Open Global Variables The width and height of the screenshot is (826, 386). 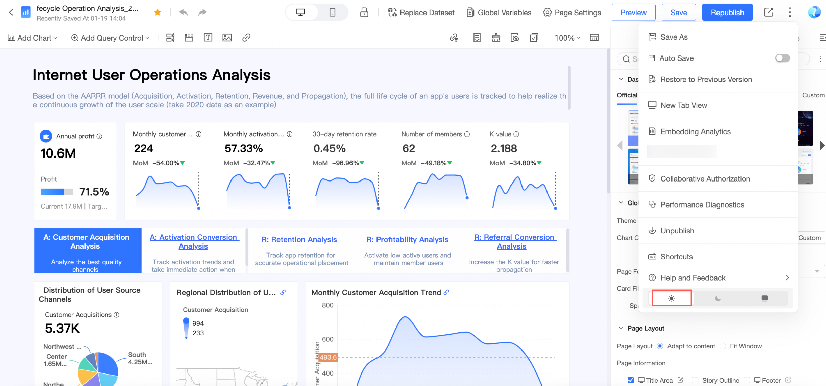click(x=499, y=13)
